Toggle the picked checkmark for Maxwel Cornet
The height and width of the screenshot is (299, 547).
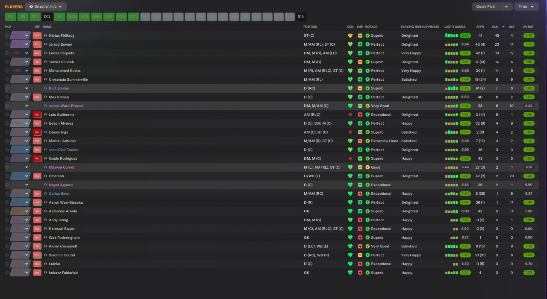point(7,167)
